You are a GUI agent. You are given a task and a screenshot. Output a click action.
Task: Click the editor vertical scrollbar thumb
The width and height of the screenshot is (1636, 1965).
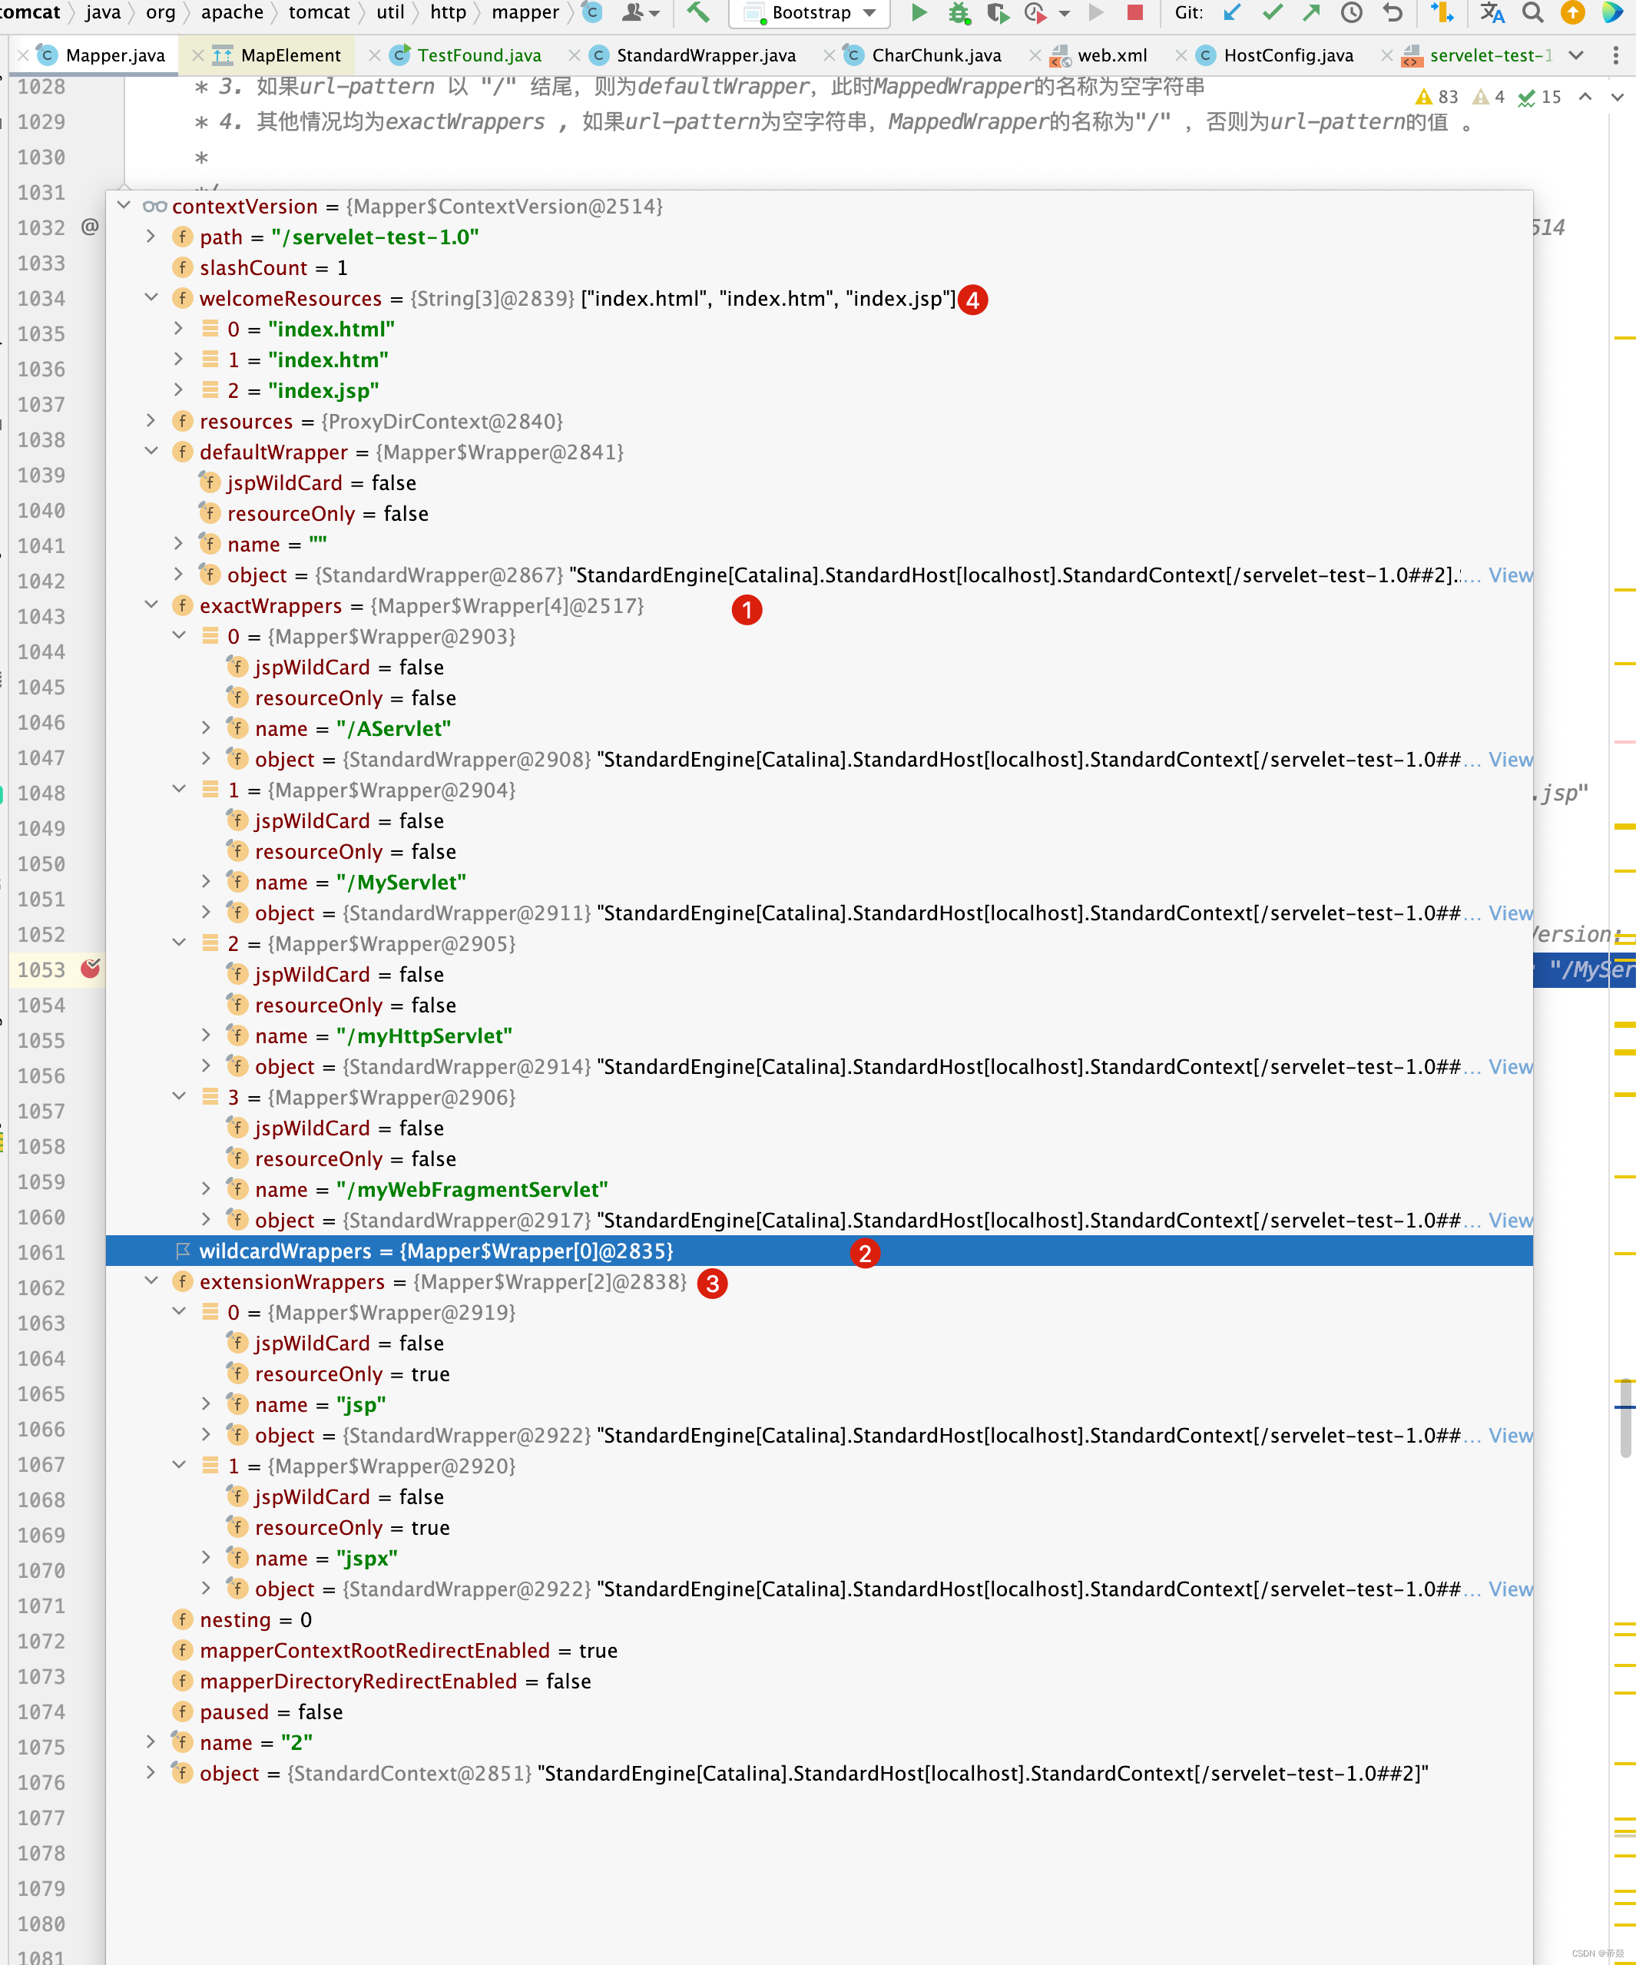point(1624,1417)
